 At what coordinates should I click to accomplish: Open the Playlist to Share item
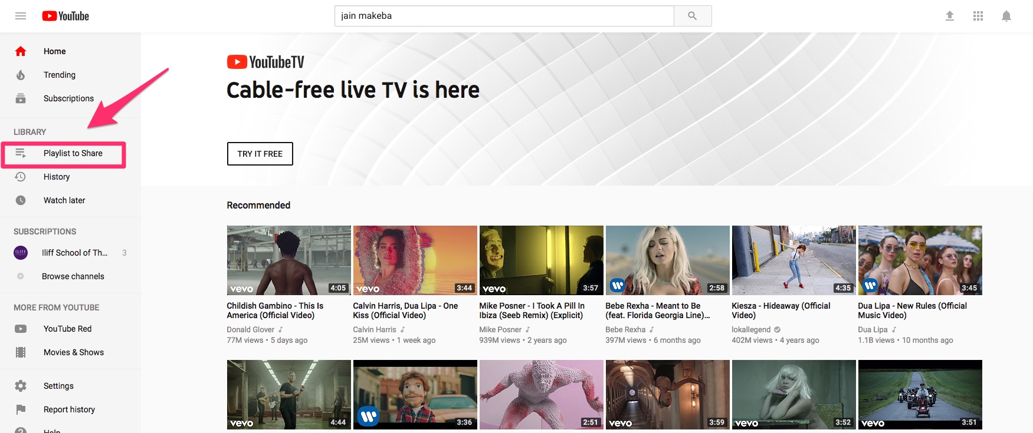pyautogui.click(x=73, y=153)
